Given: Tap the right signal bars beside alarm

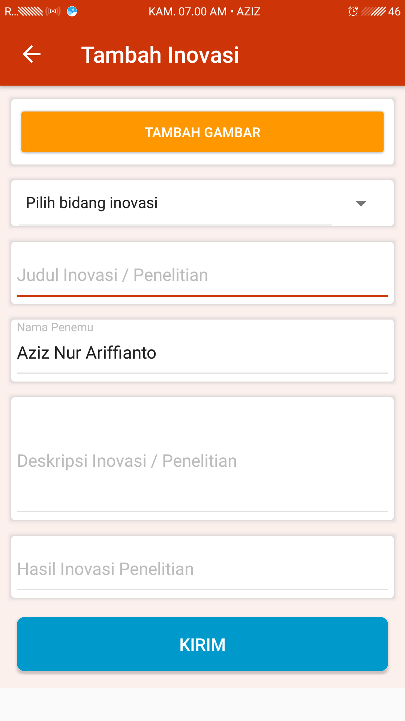Looking at the screenshot, I should pos(373,11).
